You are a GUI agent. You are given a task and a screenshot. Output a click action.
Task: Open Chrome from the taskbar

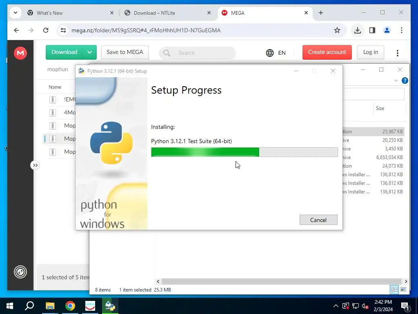(70, 306)
